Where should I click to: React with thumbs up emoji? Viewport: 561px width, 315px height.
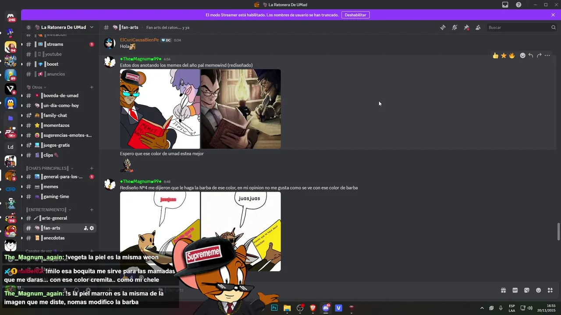(495, 56)
